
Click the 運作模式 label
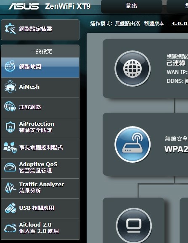click(101, 24)
